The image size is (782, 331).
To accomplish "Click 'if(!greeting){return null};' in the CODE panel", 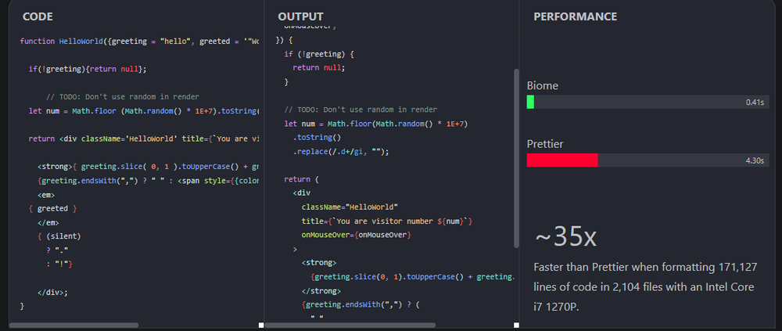I will coord(88,70).
